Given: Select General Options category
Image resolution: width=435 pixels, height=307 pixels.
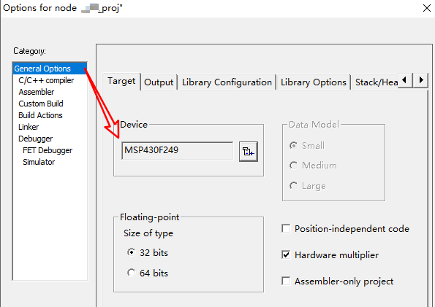Looking at the screenshot, I should point(50,69).
